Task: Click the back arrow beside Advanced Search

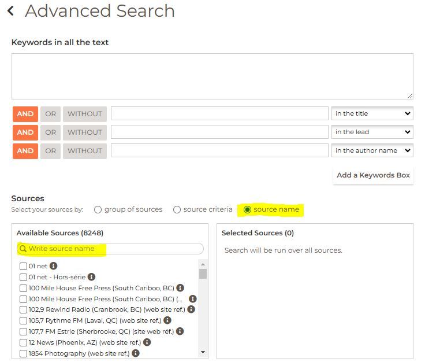Action: (10, 11)
